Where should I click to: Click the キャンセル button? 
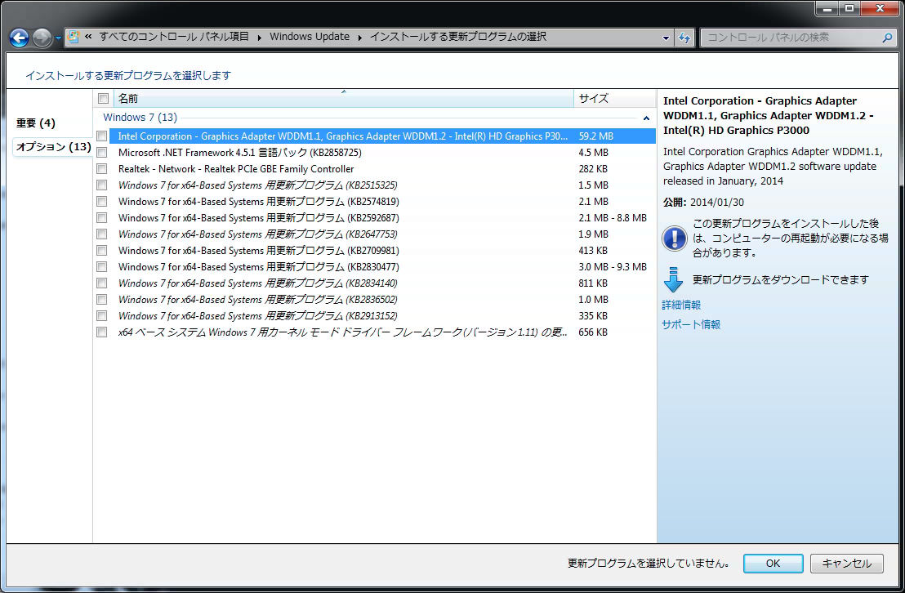tap(847, 564)
